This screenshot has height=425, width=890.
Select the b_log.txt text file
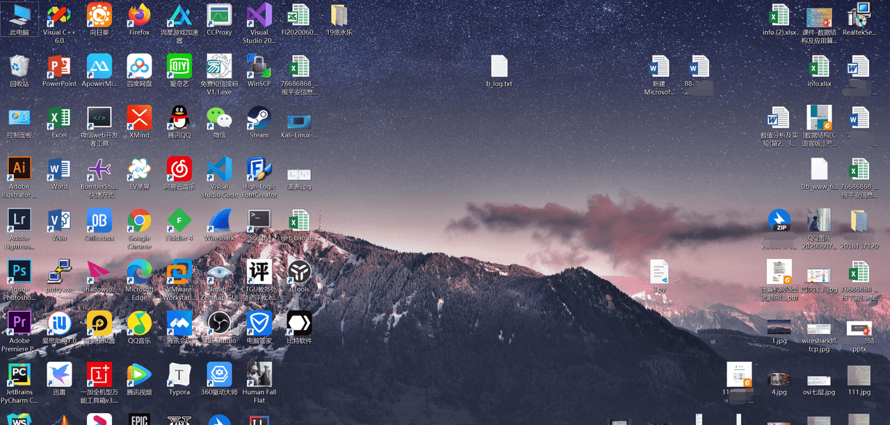tap(499, 67)
